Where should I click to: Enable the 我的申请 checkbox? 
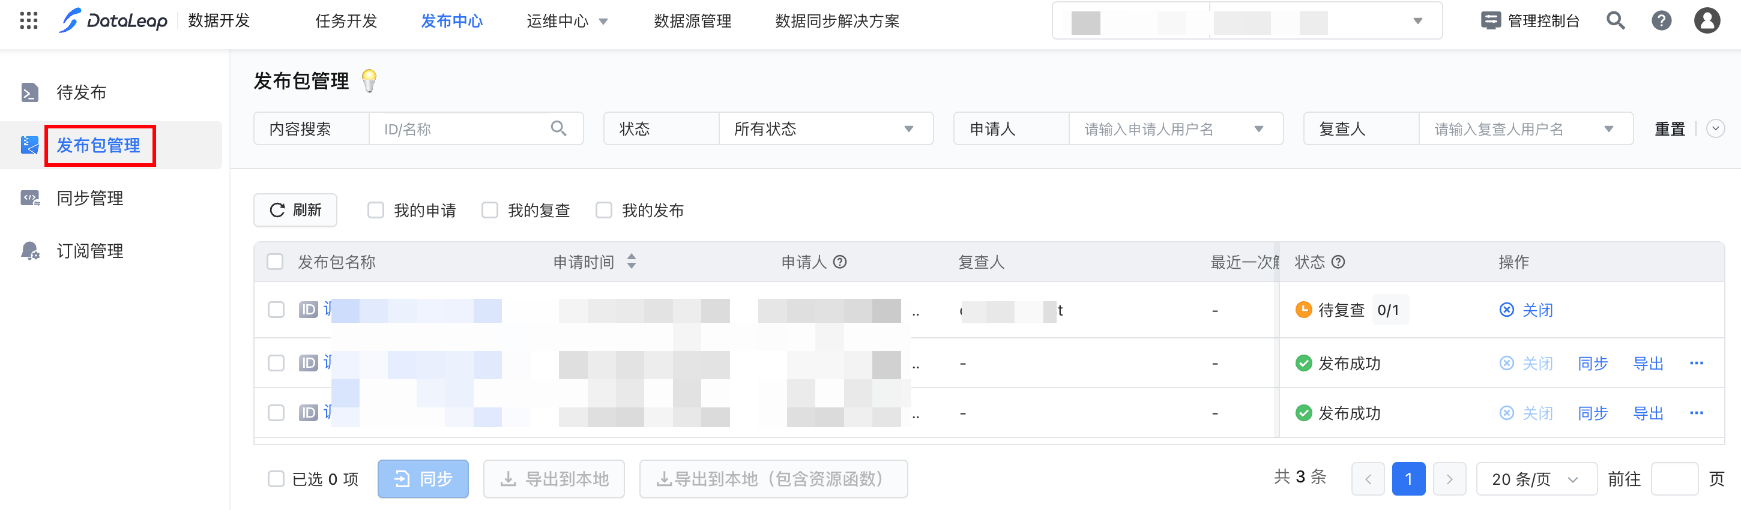tap(376, 210)
